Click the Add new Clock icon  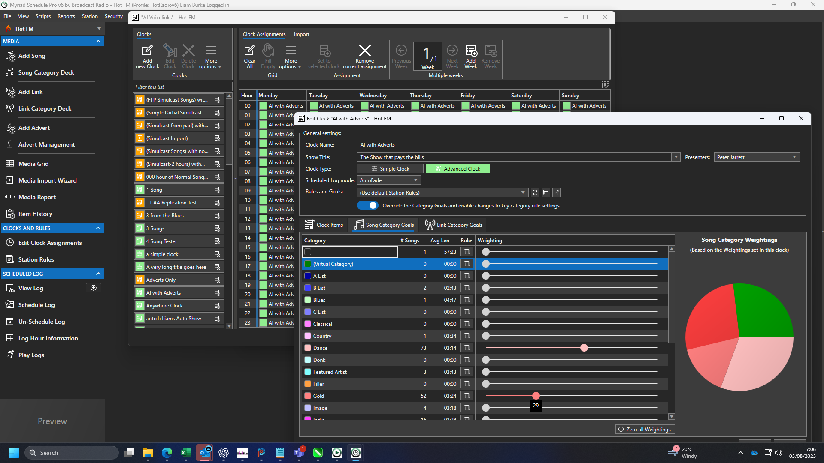pos(148,56)
